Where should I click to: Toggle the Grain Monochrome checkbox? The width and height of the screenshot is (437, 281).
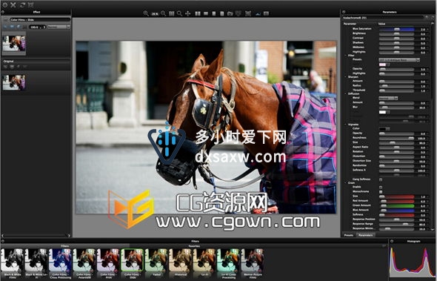coord(381,192)
